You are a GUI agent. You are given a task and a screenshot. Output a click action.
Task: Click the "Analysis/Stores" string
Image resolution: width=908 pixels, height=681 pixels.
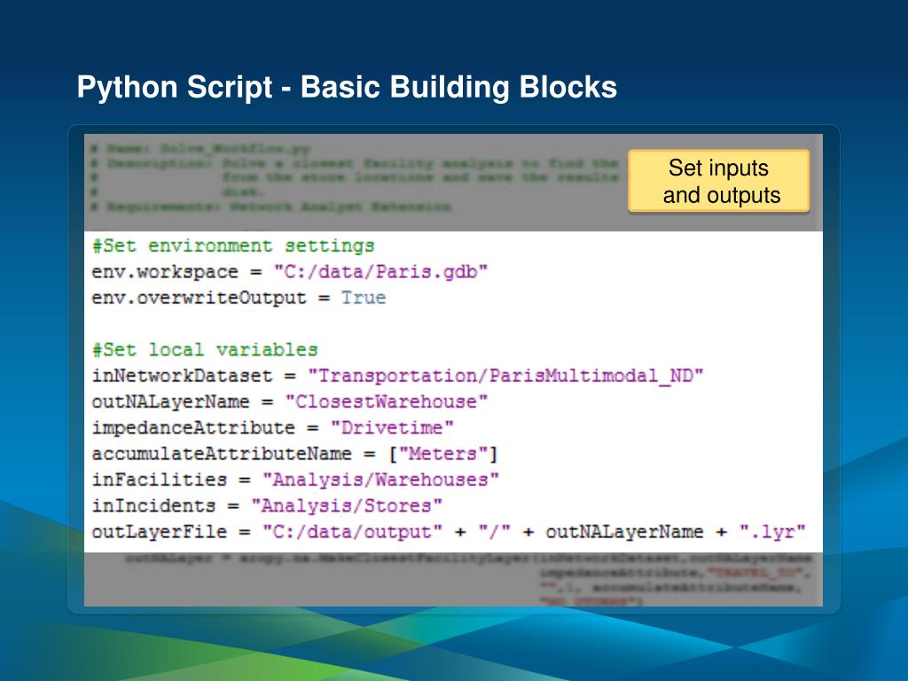[x=347, y=506]
